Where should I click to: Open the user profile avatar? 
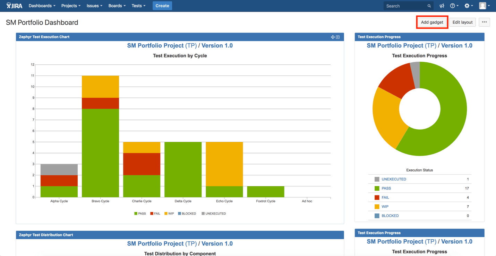[482, 6]
